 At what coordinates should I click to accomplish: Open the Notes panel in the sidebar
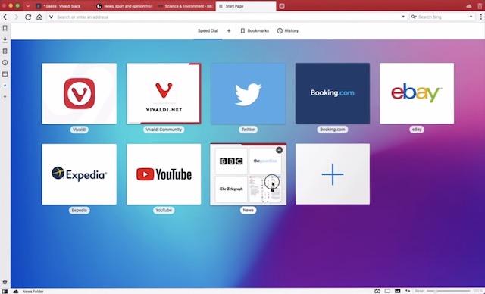click(x=5, y=51)
